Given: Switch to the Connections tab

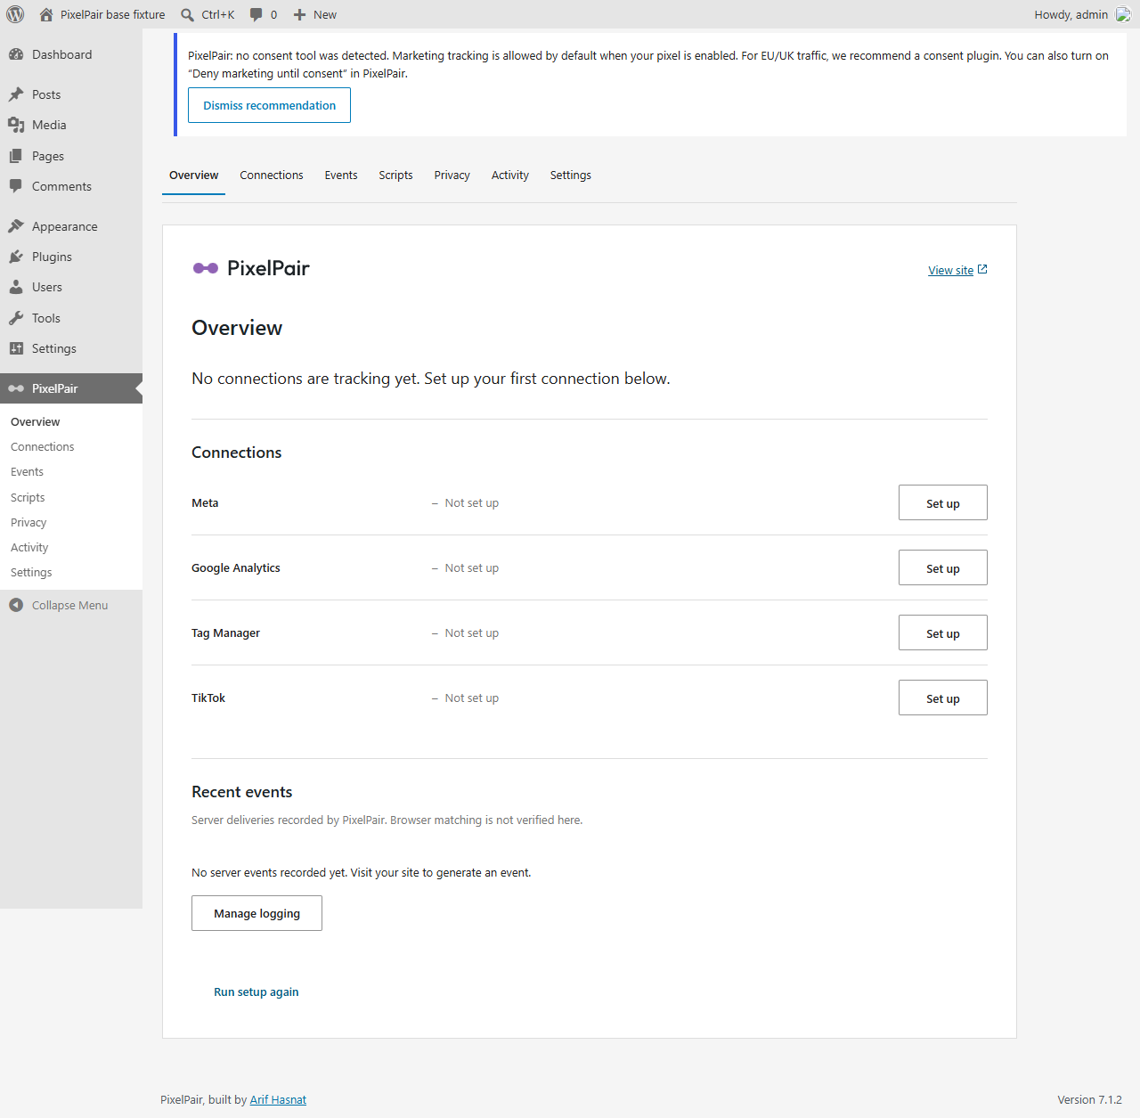Looking at the screenshot, I should tap(272, 175).
